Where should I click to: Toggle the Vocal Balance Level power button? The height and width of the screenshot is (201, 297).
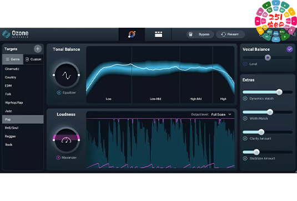click(245, 64)
